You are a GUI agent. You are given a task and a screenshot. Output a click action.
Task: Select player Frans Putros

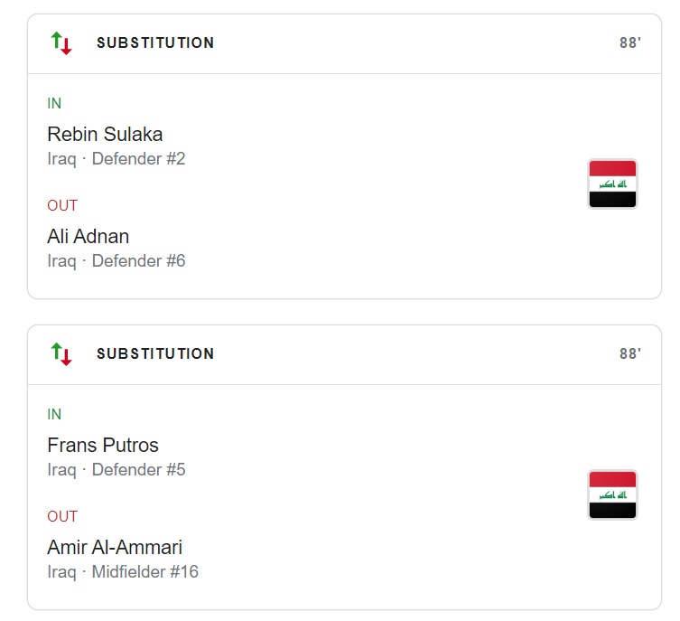coord(102,446)
